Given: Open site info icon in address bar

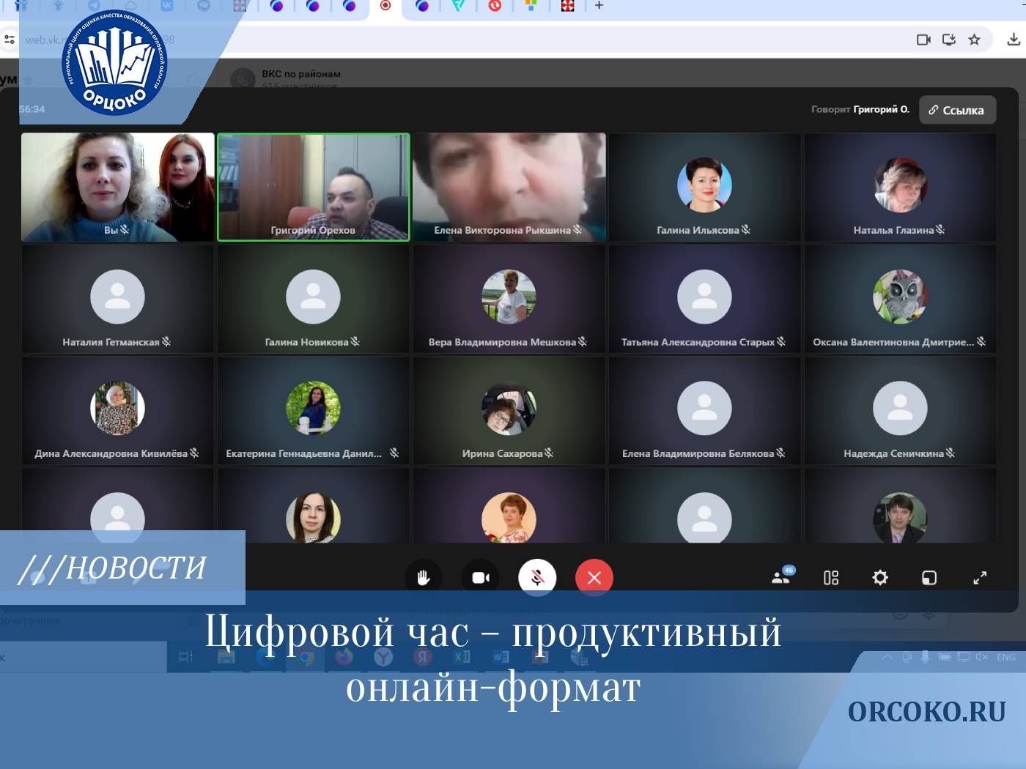Looking at the screenshot, I should [10, 40].
